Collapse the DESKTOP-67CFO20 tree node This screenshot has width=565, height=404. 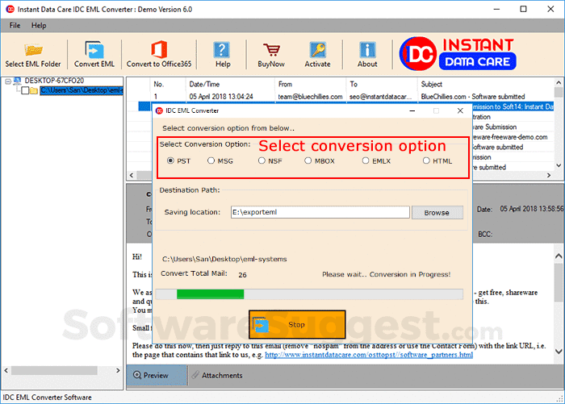(7, 81)
